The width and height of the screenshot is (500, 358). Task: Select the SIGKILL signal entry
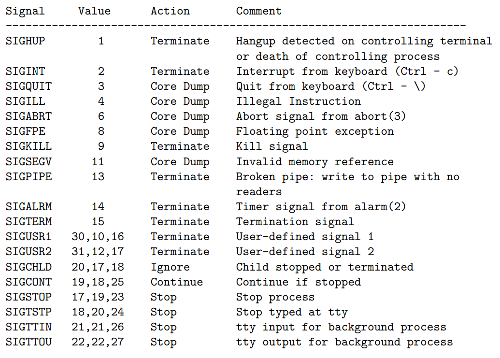pos(29,146)
